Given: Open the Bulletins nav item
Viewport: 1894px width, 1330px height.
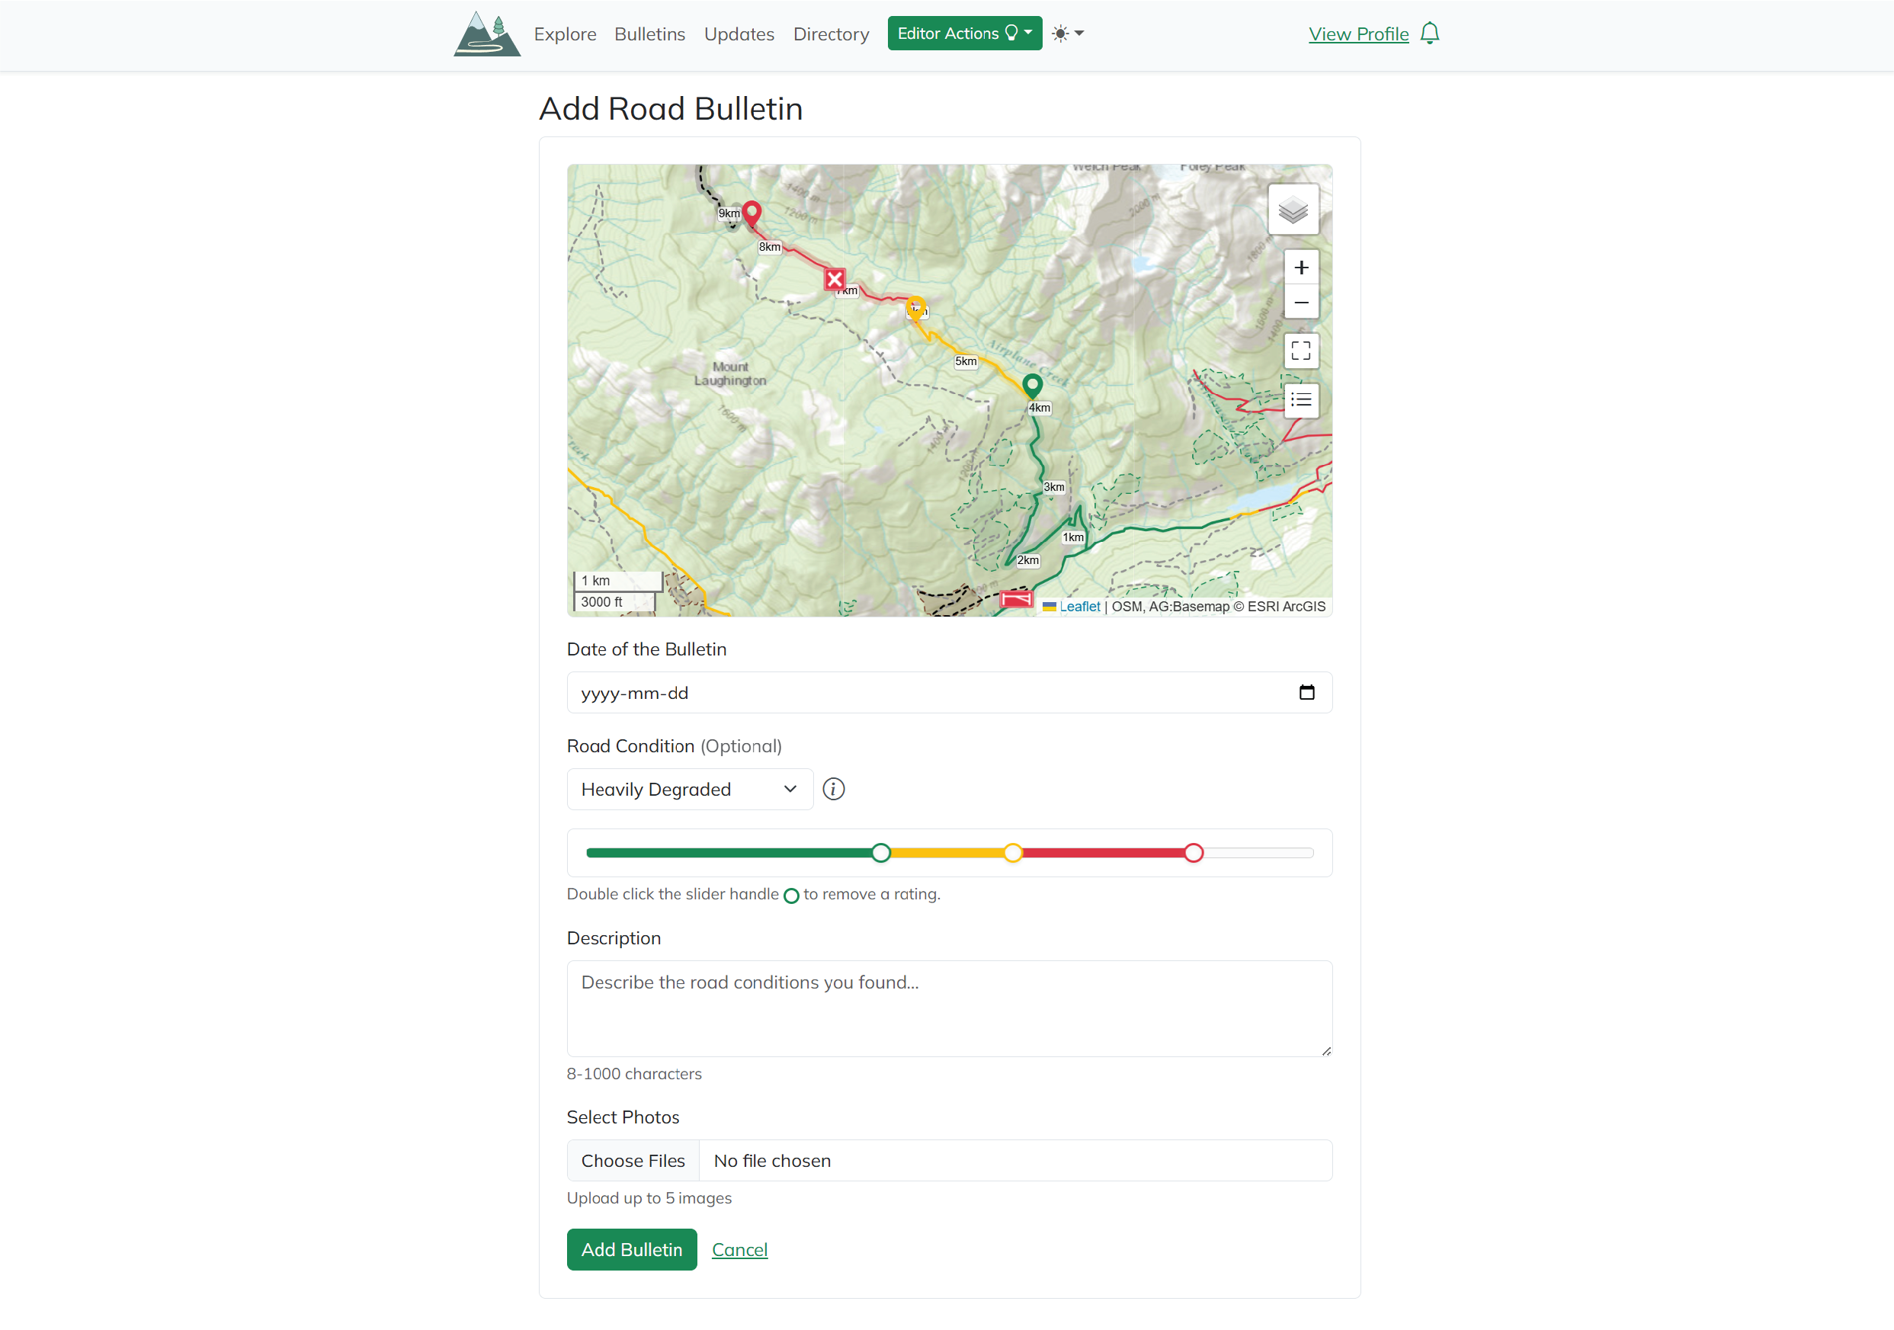Looking at the screenshot, I should [x=649, y=34].
